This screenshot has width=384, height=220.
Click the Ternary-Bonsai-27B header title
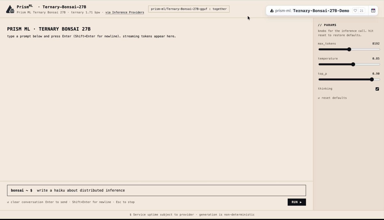[64, 7]
